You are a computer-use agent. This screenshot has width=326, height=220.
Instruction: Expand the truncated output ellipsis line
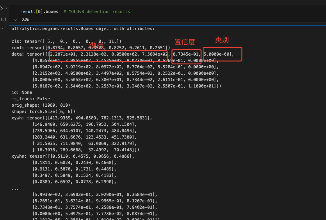coord(15,188)
